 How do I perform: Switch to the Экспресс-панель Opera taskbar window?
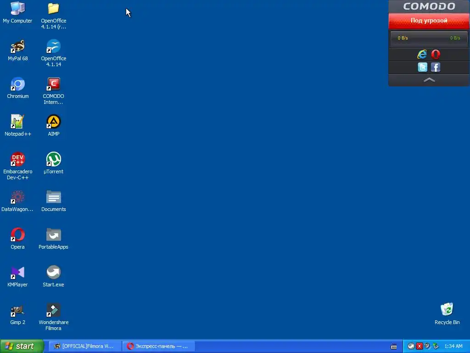click(x=159, y=346)
